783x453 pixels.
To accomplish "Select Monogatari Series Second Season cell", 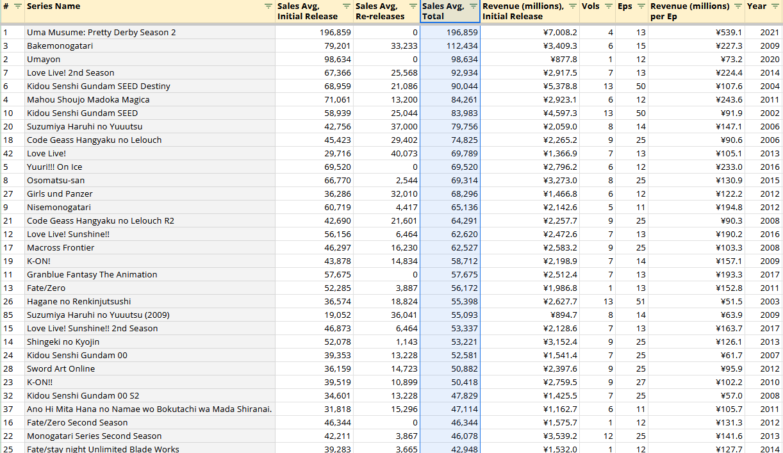I will point(150,436).
